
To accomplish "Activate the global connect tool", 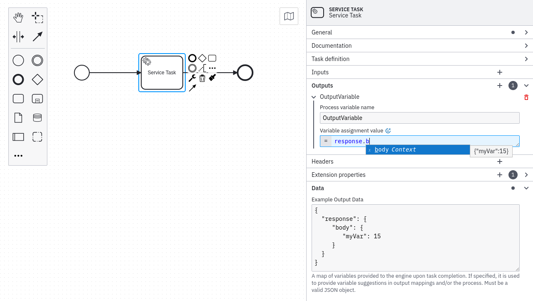I will pos(37,37).
